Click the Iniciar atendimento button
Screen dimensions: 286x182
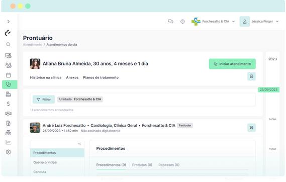[232, 64]
